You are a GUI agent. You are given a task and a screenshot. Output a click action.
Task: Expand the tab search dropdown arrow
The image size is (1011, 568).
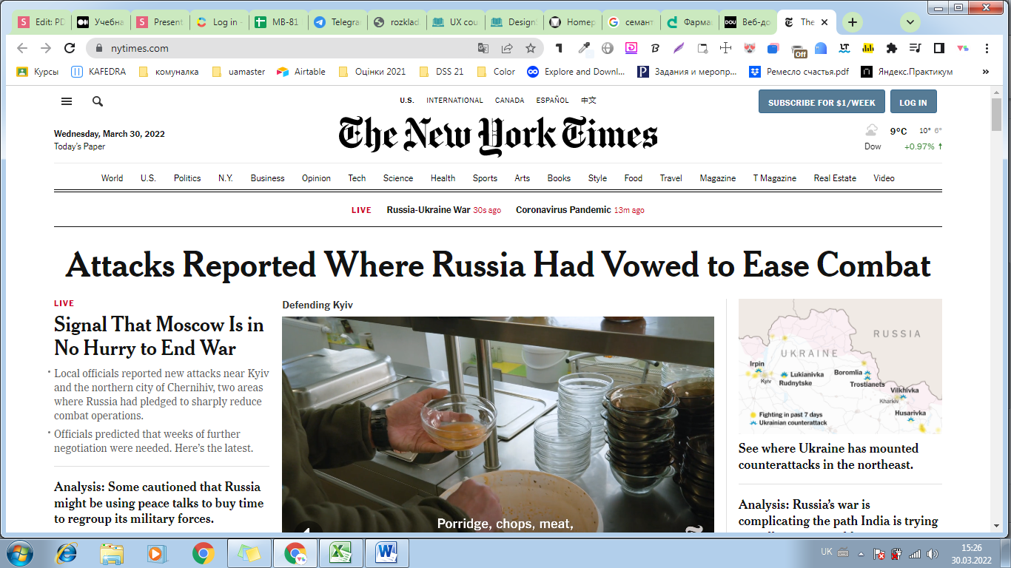pos(910,22)
